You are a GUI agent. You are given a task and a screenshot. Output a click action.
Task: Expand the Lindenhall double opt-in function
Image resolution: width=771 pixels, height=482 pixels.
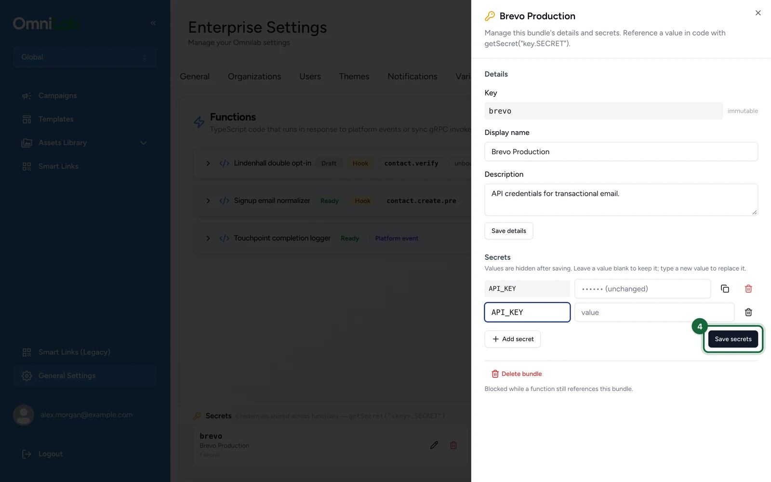(x=208, y=163)
